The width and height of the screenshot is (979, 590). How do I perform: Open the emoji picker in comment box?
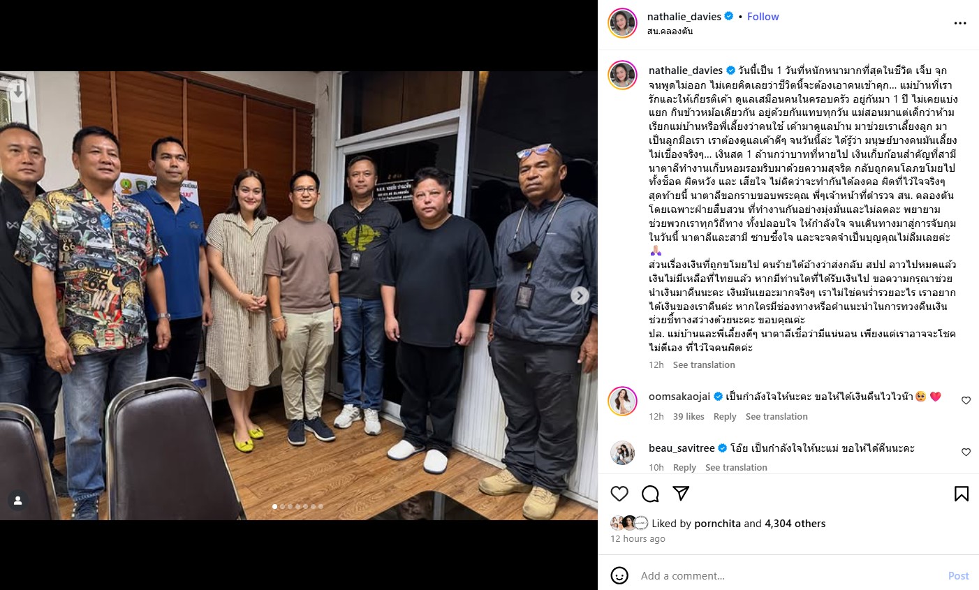619,575
